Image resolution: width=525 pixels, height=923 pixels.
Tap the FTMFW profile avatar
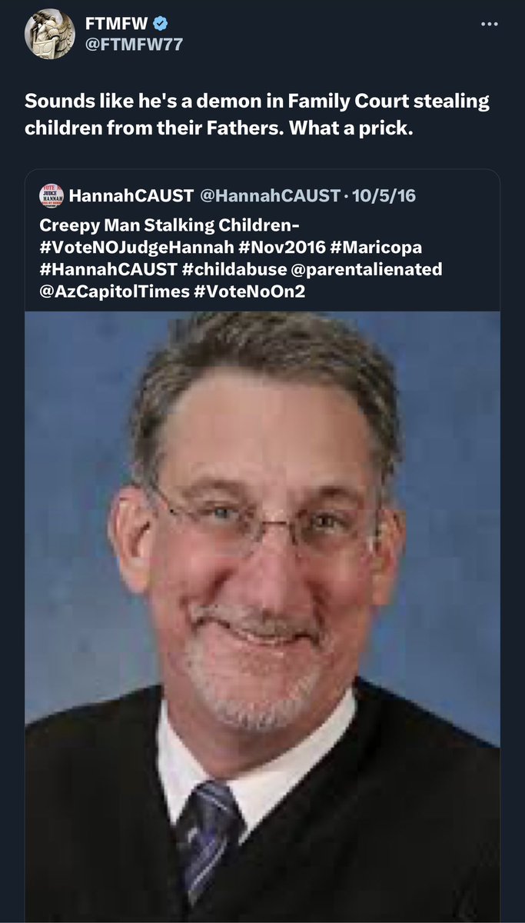coord(50,35)
